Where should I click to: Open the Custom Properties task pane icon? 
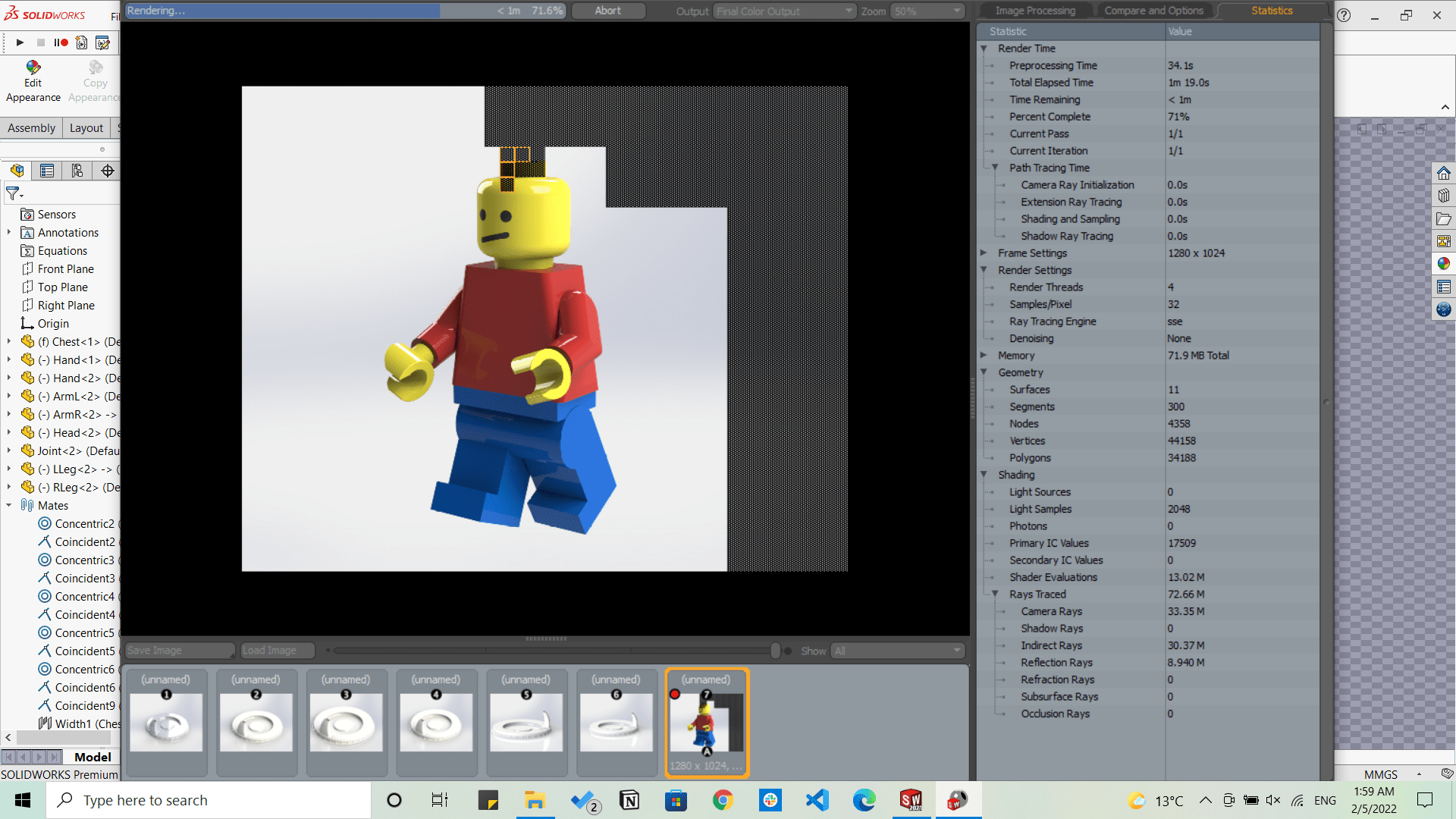click(x=1443, y=287)
